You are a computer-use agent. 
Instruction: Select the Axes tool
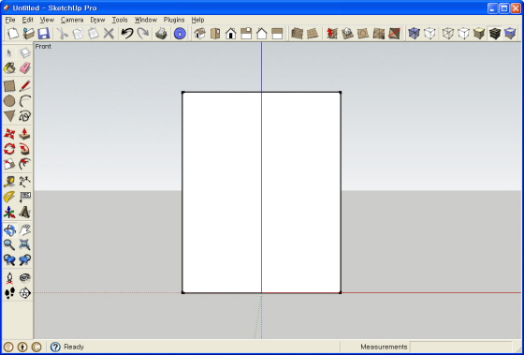point(9,212)
